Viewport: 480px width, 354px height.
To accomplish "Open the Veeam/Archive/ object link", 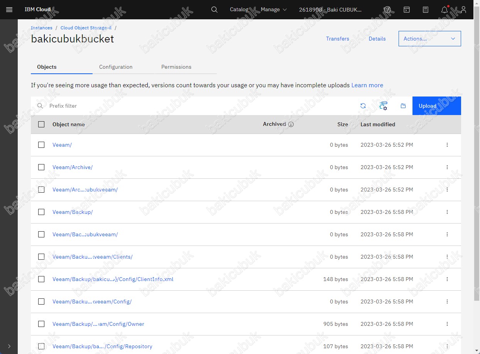I will [x=73, y=167].
